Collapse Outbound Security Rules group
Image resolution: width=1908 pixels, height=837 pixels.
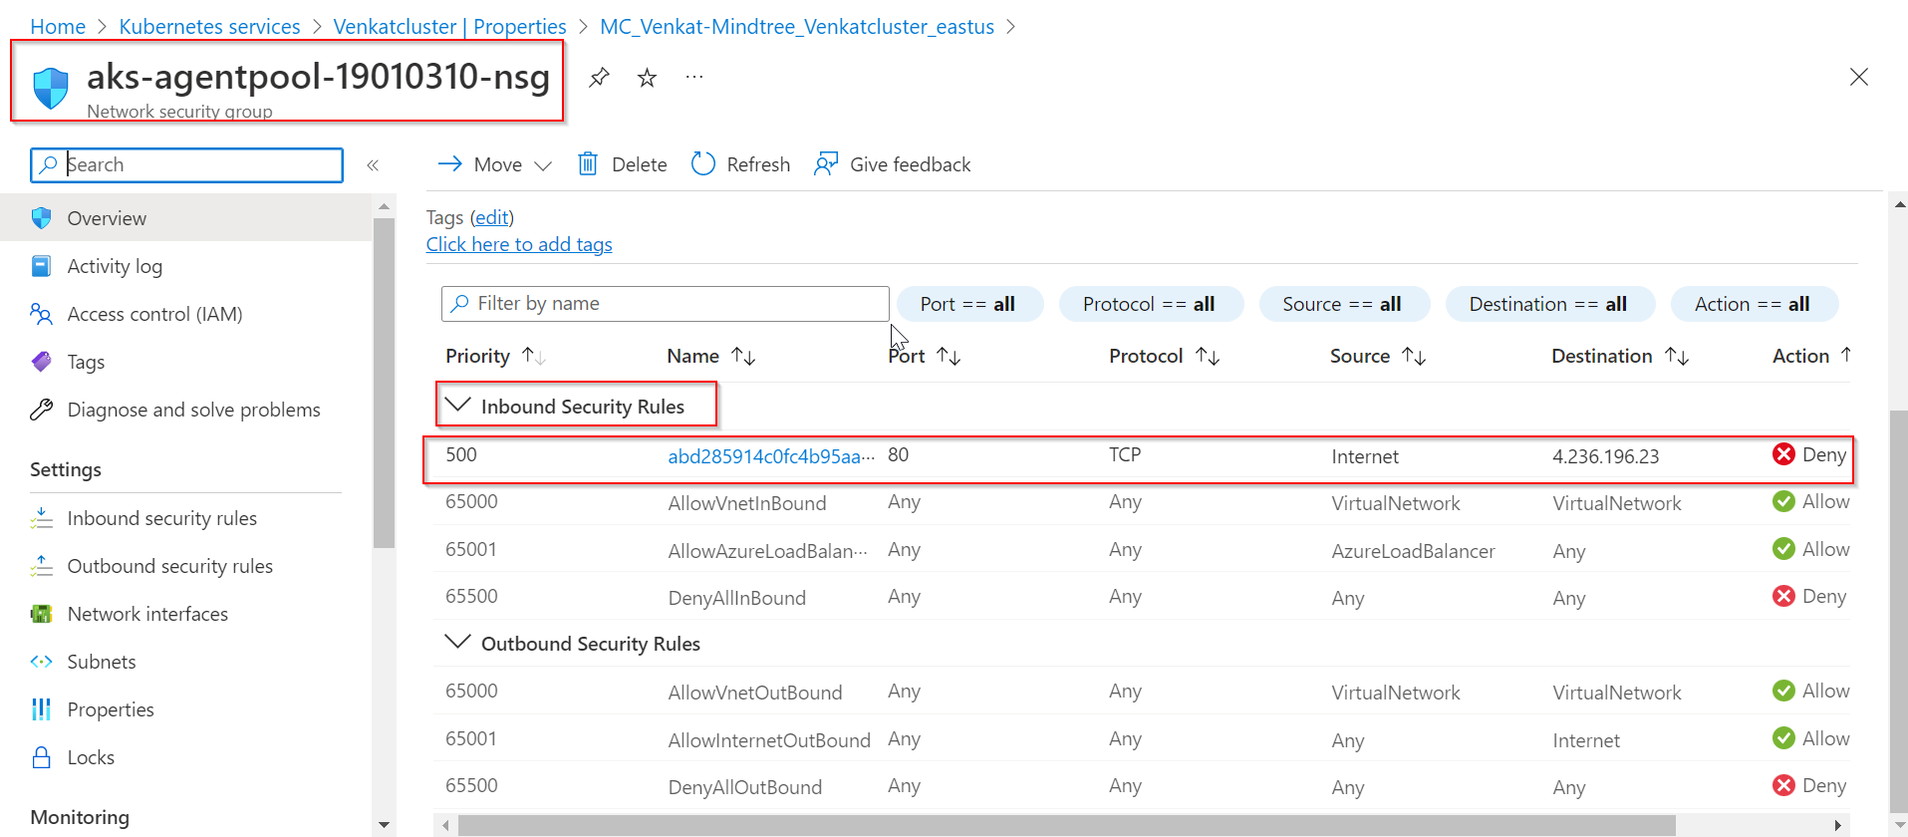point(457,642)
